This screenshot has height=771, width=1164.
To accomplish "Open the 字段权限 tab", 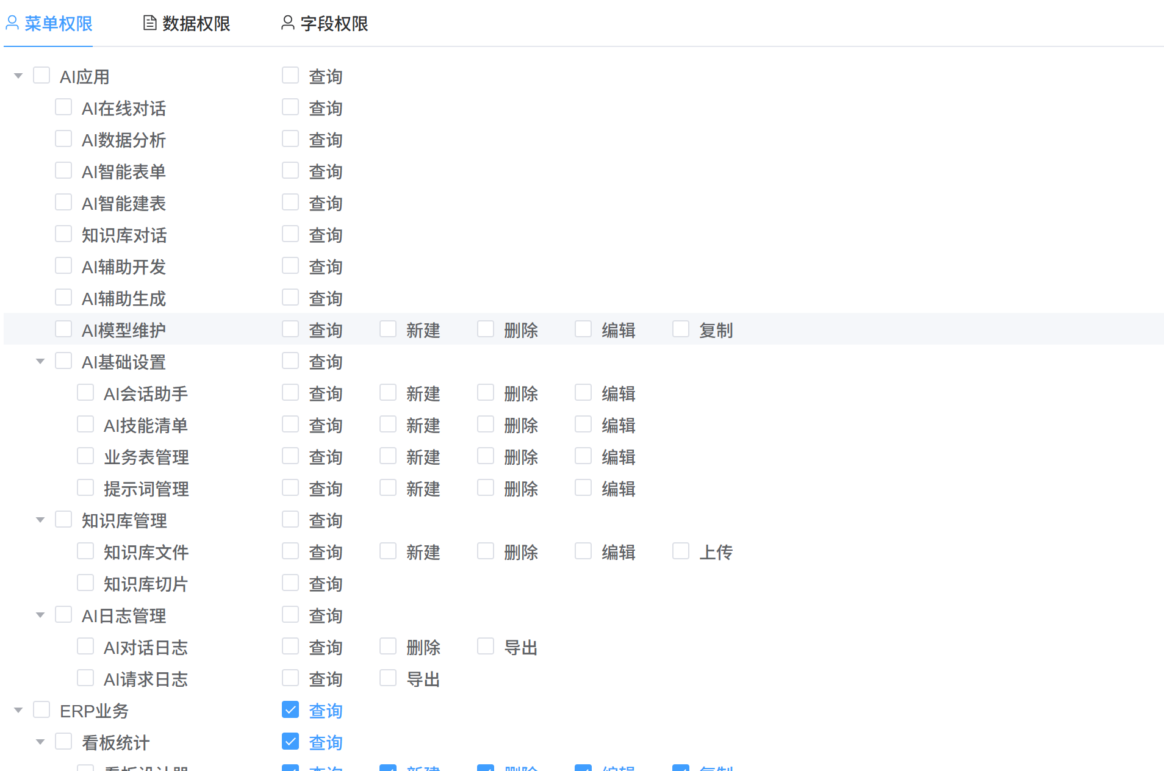I will point(325,23).
